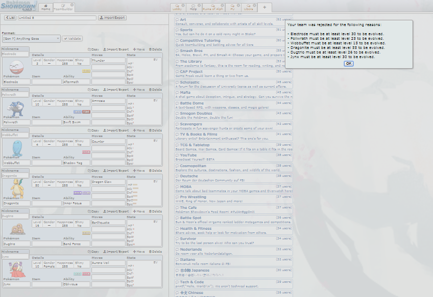
Task: Close the Ubers tab
Action: 254,5
